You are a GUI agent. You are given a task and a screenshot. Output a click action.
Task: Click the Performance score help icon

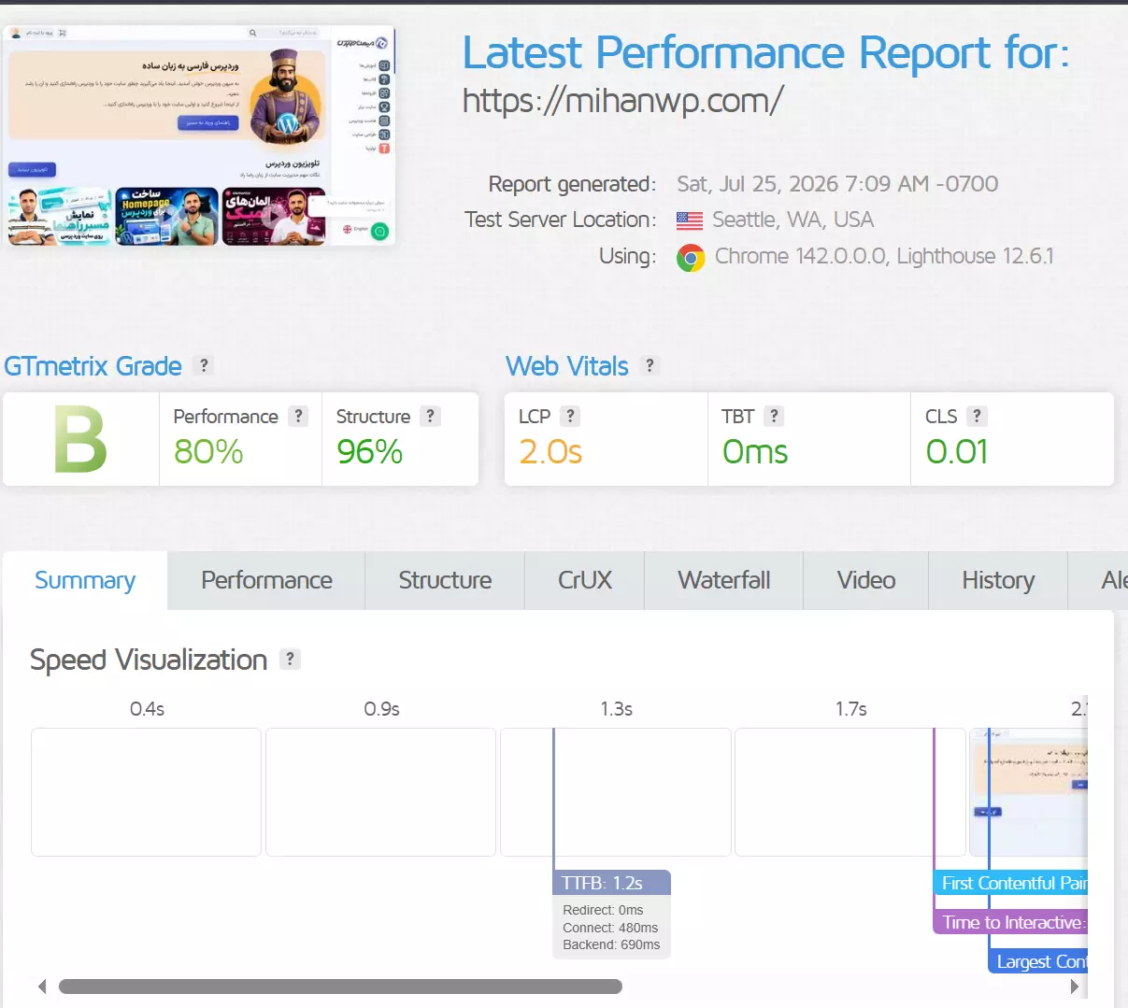[298, 416]
